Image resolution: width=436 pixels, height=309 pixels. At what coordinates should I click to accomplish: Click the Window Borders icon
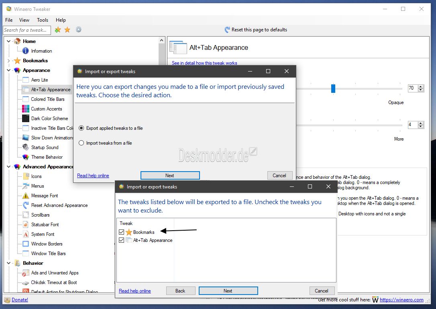[x=26, y=244]
